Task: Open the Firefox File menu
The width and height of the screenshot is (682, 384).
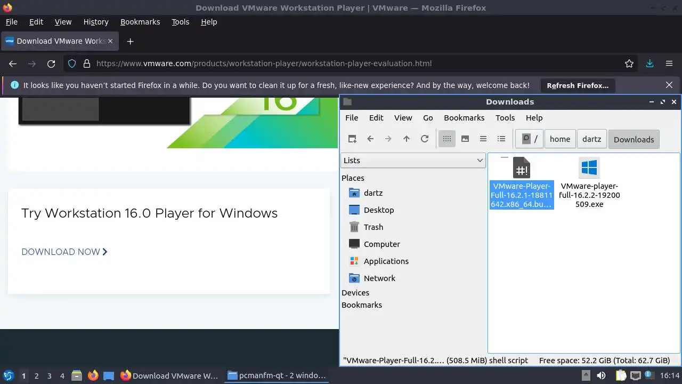Action: tap(11, 22)
